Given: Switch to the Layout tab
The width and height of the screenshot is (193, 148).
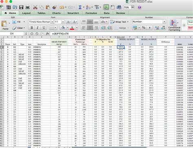Looking at the screenshot, I should (x=26, y=13).
